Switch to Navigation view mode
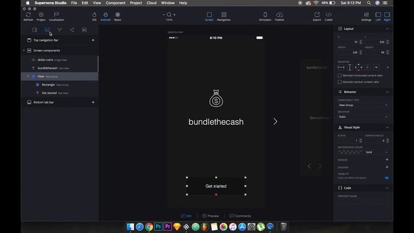414x233 pixels. pyautogui.click(x=224, y=16)
